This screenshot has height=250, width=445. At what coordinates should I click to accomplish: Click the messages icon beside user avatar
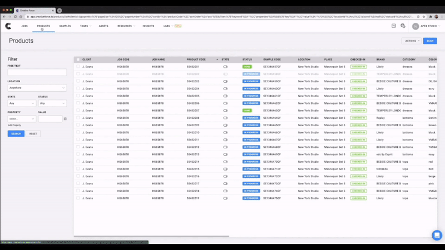coord(403,26)
